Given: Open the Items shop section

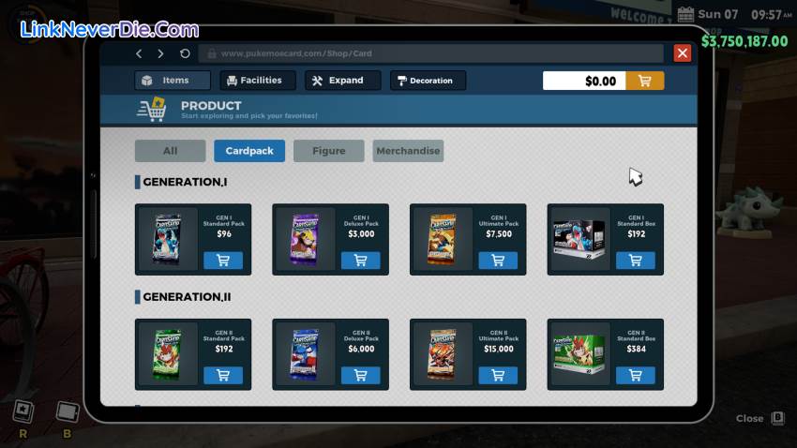Looking at the screenshot, I should coord(172,81).
